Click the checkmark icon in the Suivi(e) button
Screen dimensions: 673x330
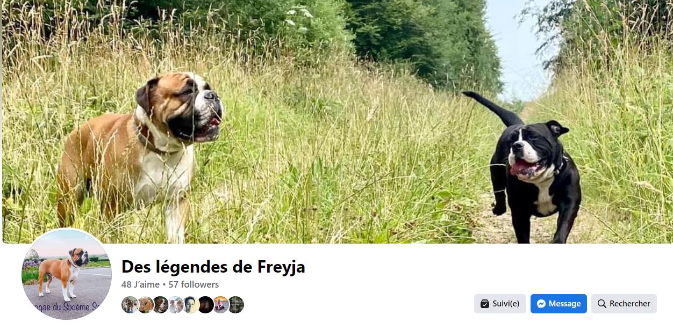click(x=485, y=304)
